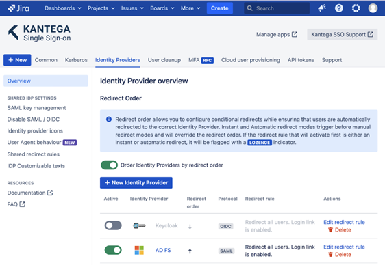The height and width of the screenshot is (265, 385).
Task: Open the Support tab
Action: (x=332, y=60)
